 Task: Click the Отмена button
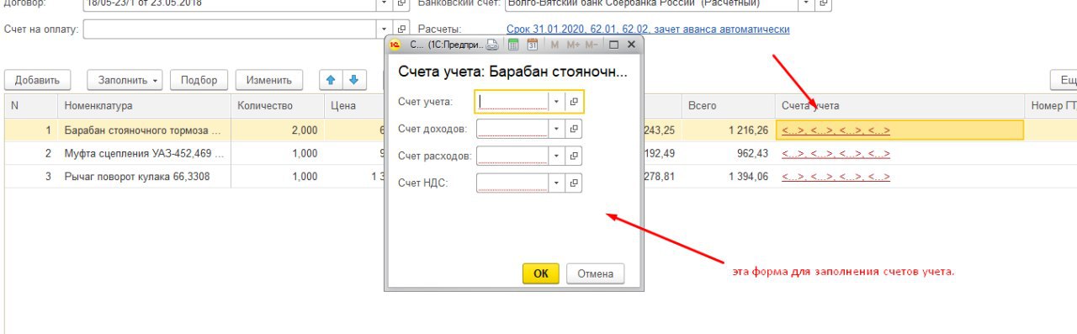pos(596,273)
